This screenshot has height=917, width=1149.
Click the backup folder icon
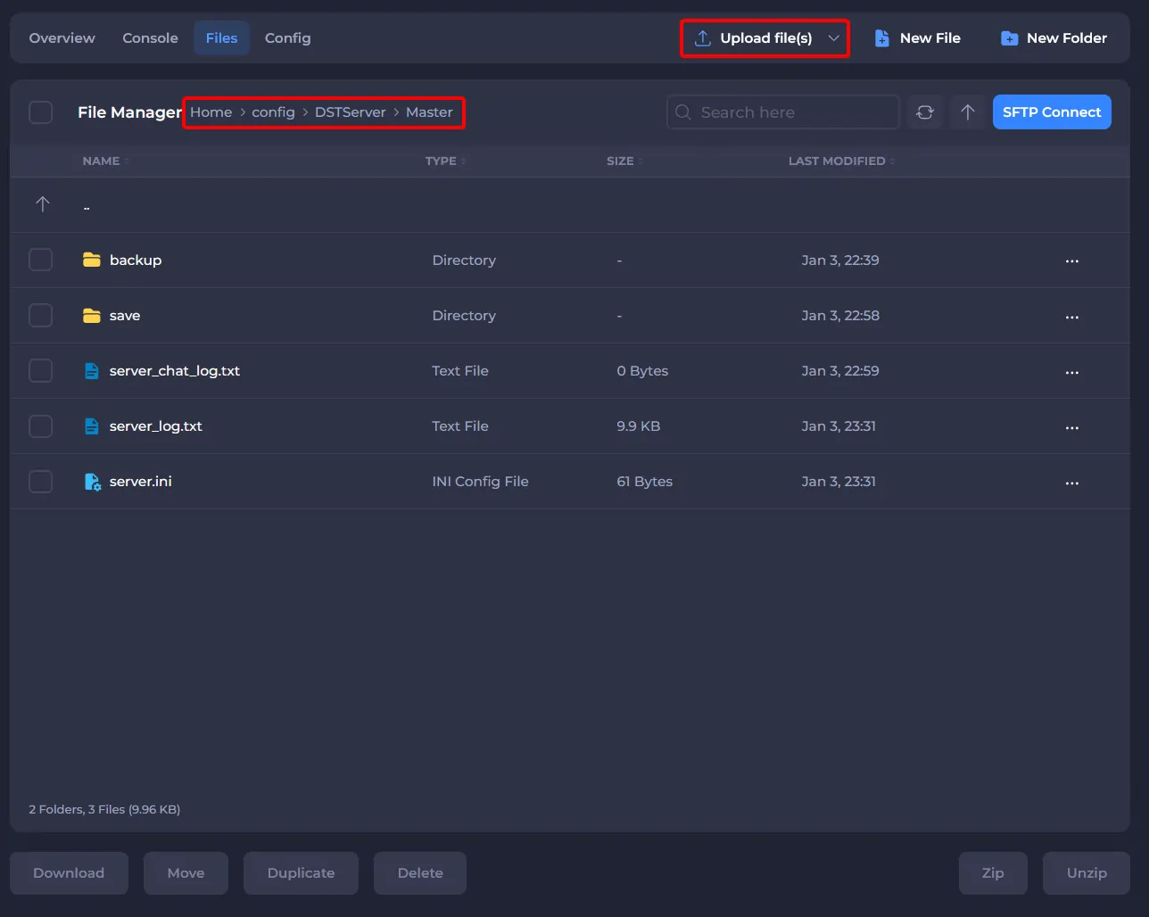(x=91, y=260)
